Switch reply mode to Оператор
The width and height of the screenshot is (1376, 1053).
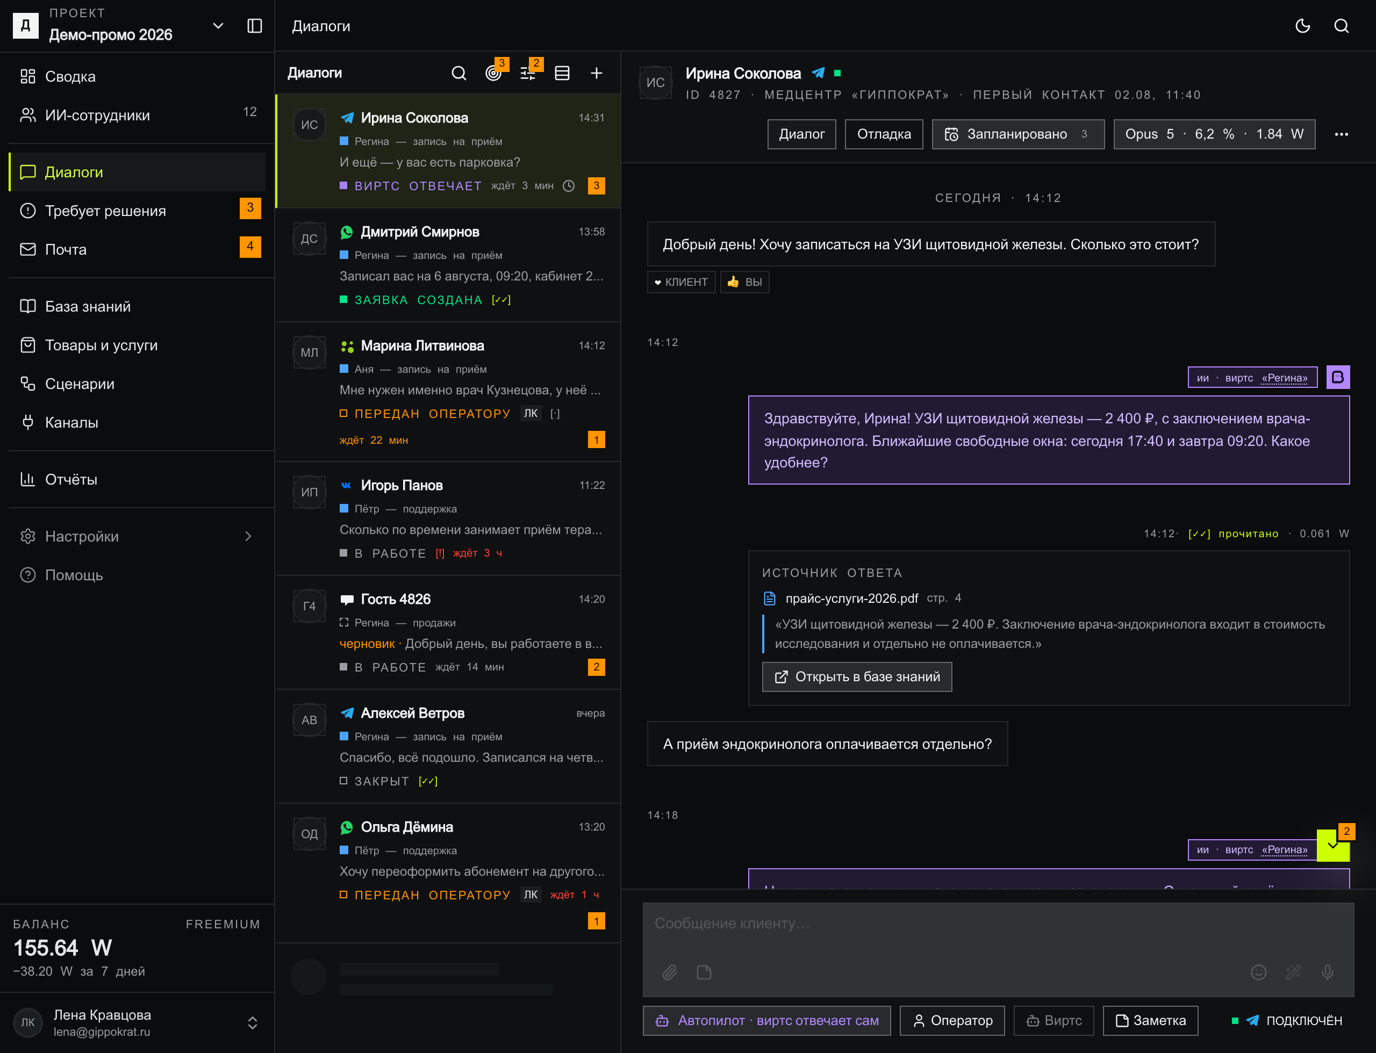(x=952, y=1020)
